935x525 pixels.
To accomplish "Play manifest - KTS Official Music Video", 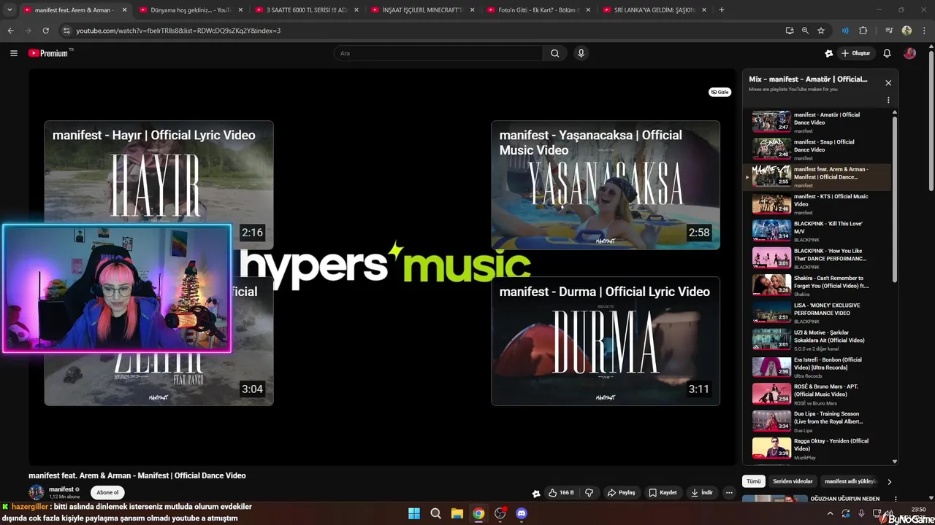I will [818, 203].
